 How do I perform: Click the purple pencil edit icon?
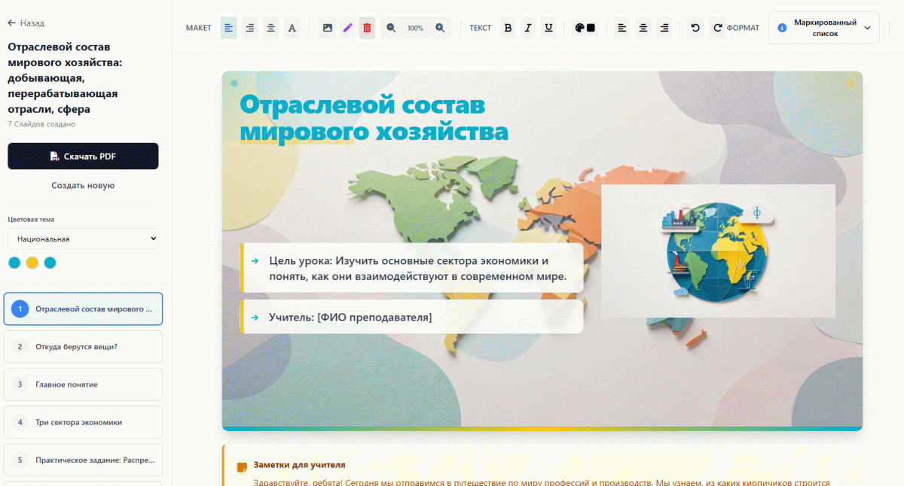(347, 28)
